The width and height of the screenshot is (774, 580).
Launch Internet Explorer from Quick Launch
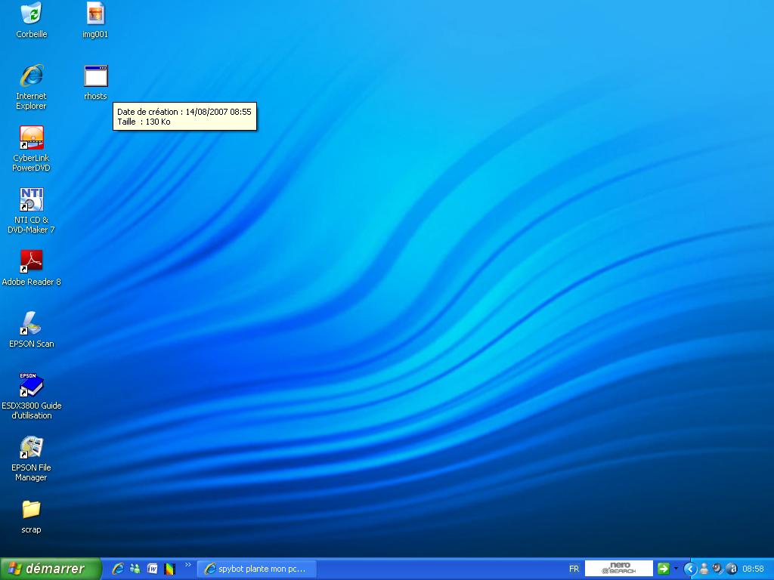118,569
